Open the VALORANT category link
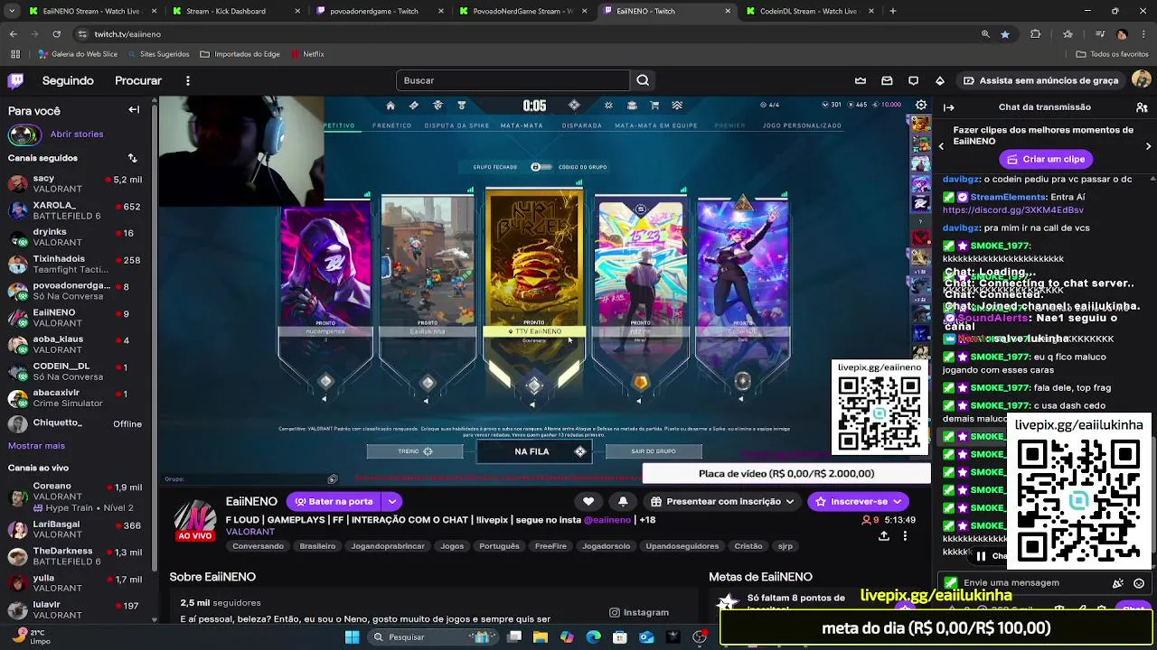1157x650 pixels. [x=250, y=532]
